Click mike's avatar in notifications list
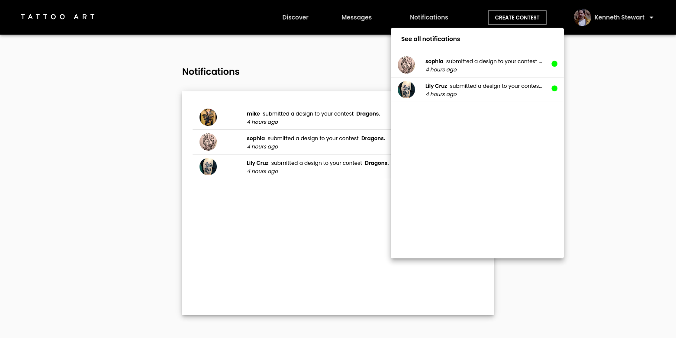 [208, 117]
